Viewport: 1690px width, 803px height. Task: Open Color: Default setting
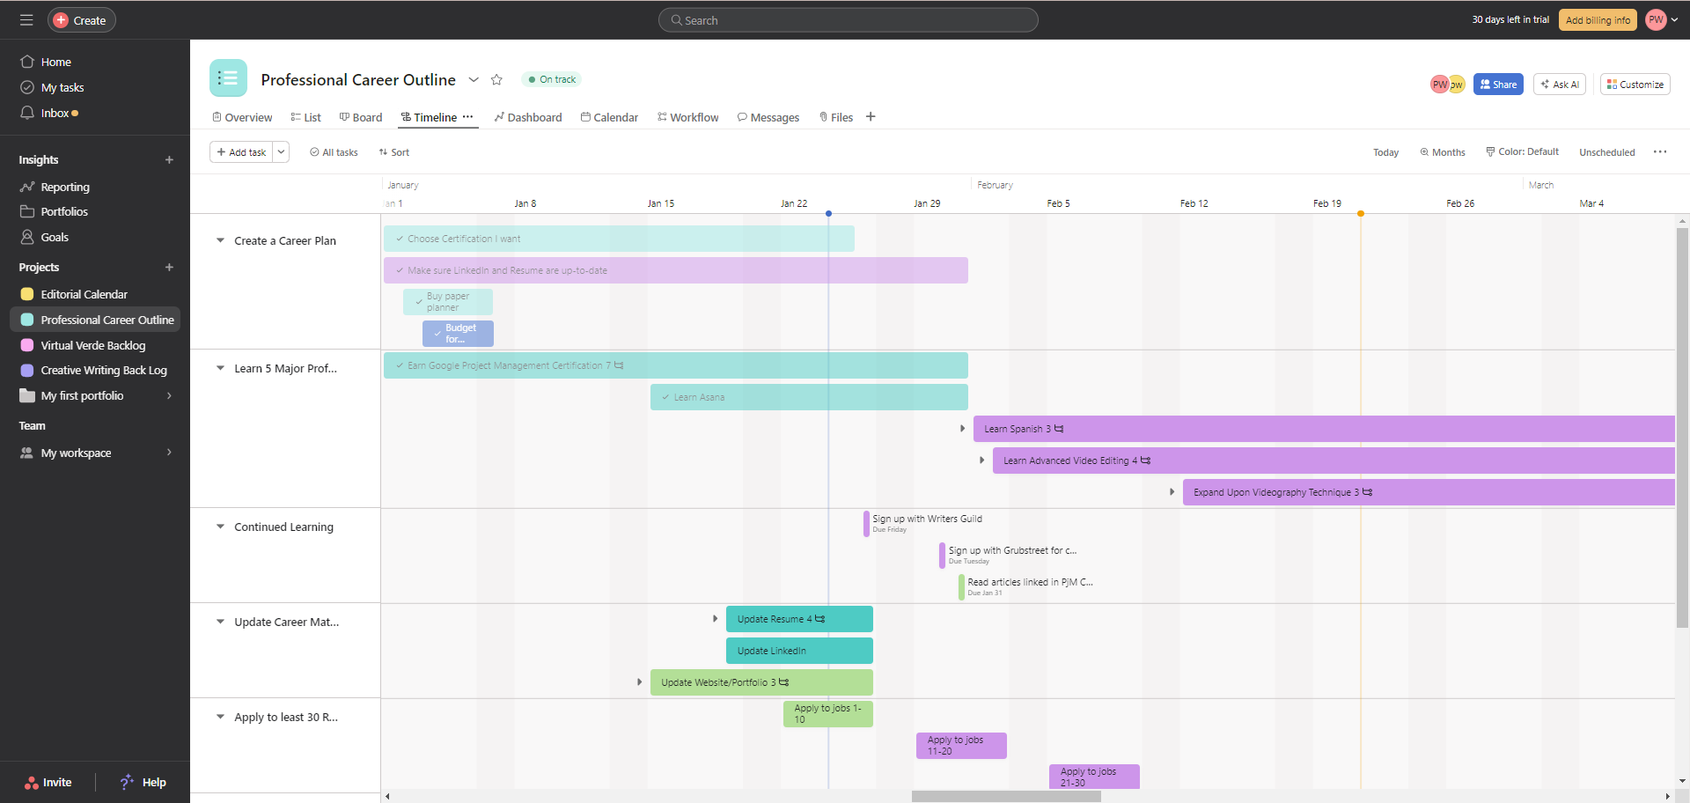pos(1522,151)
